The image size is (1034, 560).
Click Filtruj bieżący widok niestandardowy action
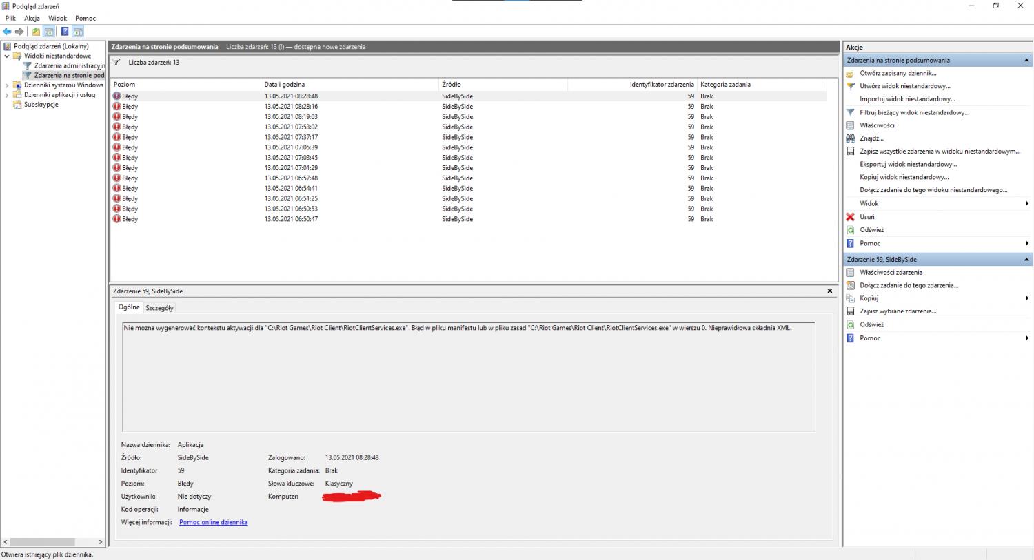(x=914, y=112)
